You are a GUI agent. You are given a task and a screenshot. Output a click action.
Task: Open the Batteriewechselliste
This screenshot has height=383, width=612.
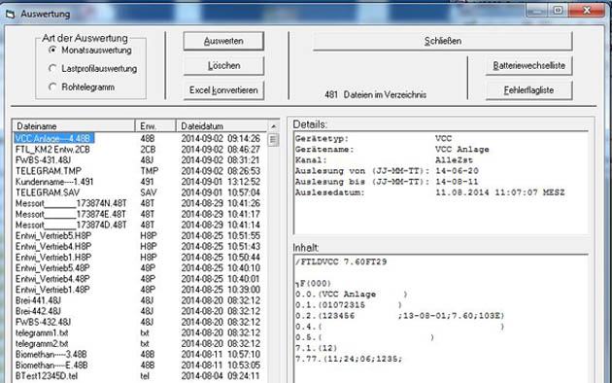[x=528, y=65]
